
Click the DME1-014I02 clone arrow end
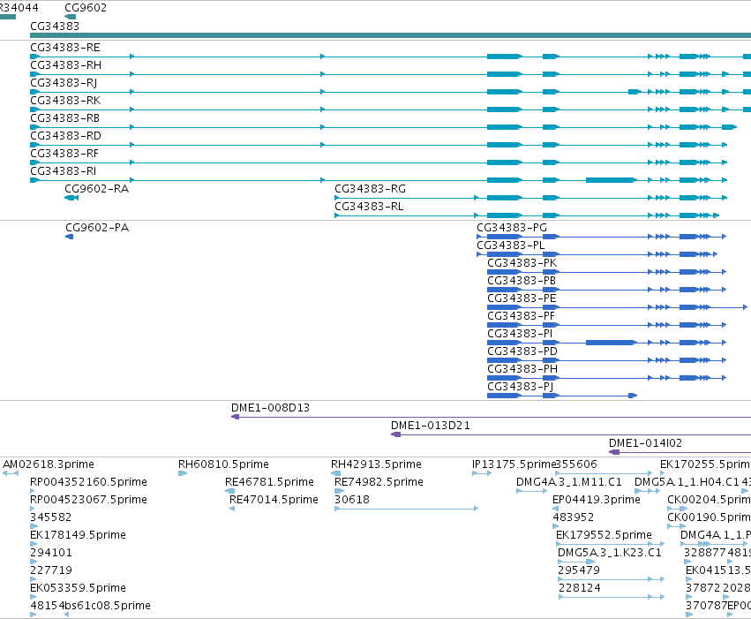614,453
